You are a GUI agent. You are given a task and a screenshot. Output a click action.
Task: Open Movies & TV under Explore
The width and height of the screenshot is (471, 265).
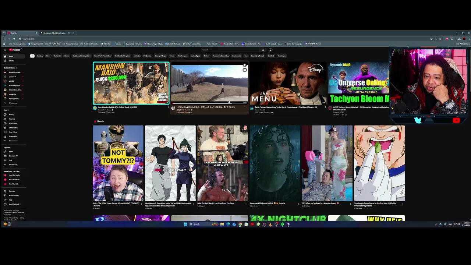[13, 156]
